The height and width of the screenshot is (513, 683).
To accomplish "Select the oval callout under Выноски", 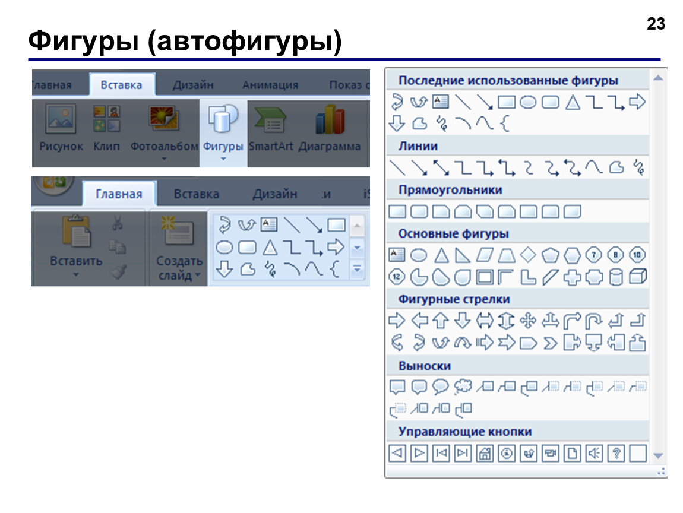I will (440, 387).
